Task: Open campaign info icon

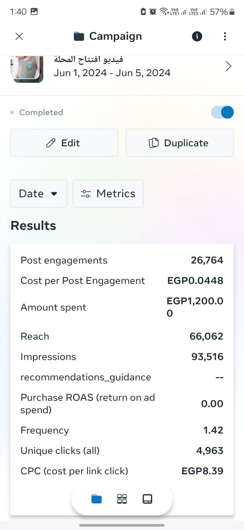Action: coord(197,36)
